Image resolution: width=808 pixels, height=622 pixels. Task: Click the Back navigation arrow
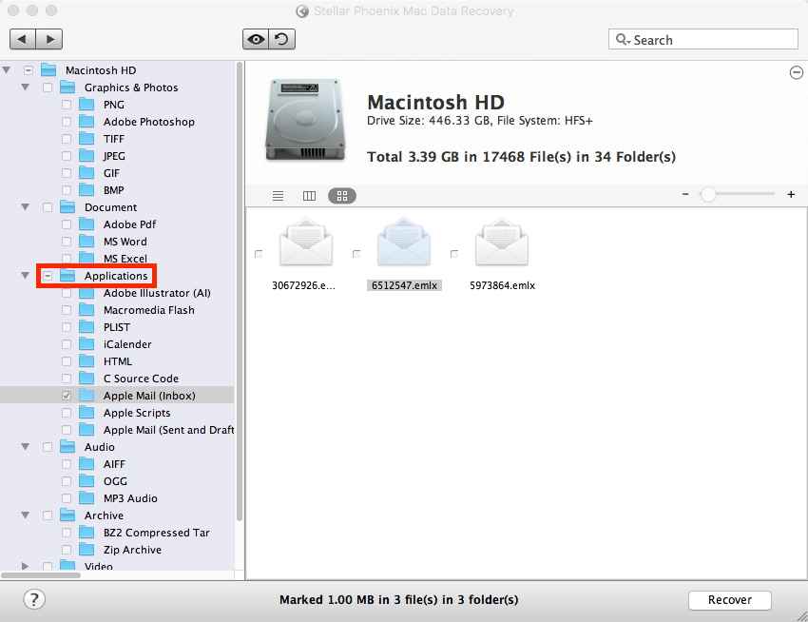23,39
